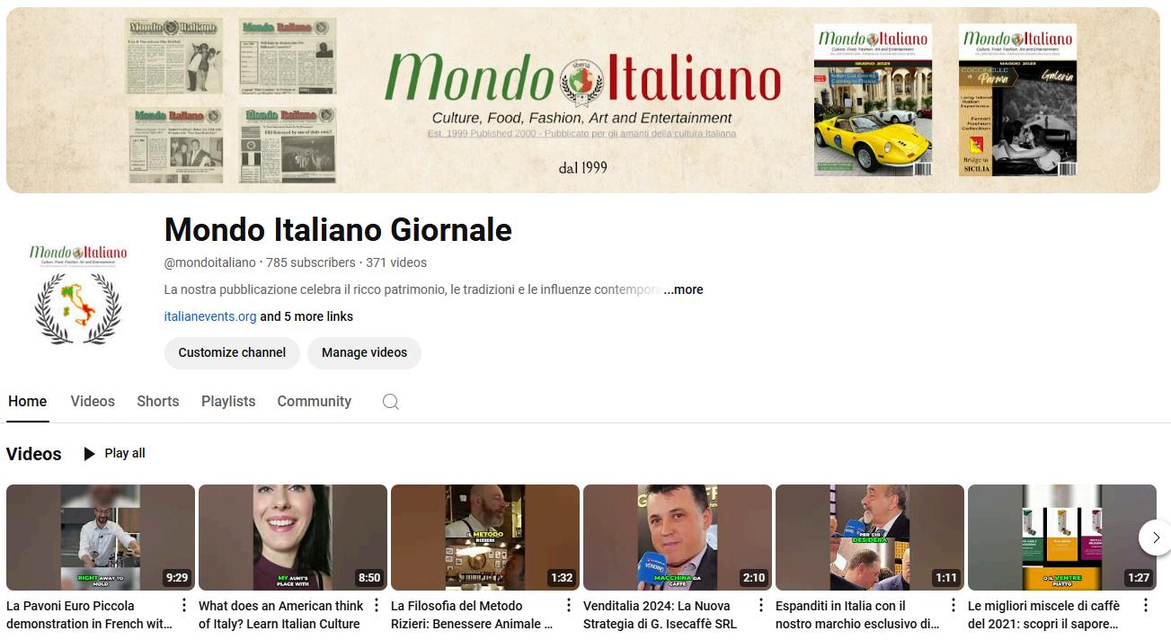Open three-dot menu for migliori miscele video
Viewport: 1171px width, 640px height.
tap(1146, 605)
